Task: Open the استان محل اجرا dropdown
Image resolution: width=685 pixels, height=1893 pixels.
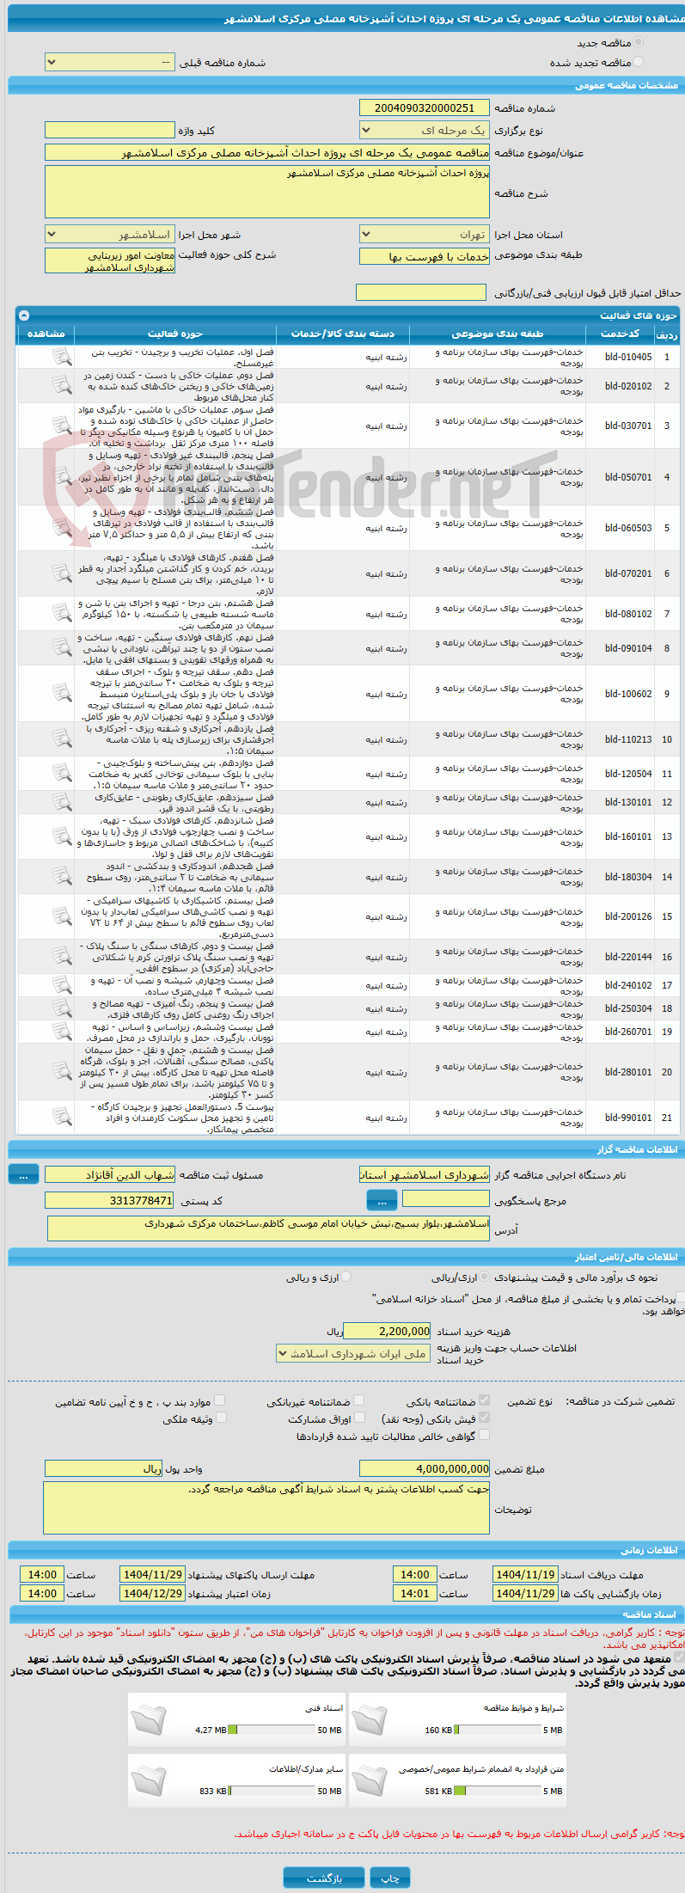Action: pyautogui.click(x=425, y=235)
